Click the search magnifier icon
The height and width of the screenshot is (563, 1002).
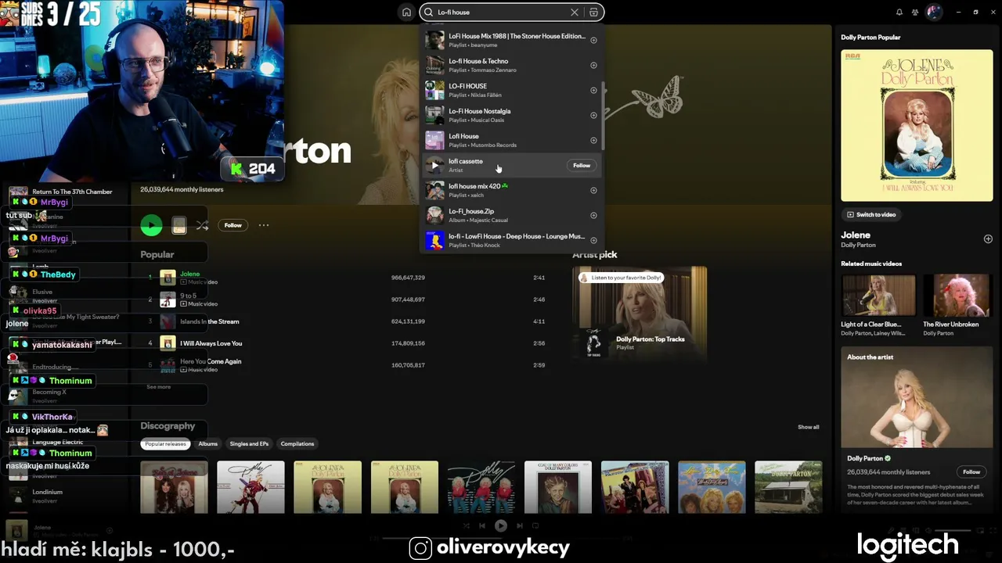point(428,13)
